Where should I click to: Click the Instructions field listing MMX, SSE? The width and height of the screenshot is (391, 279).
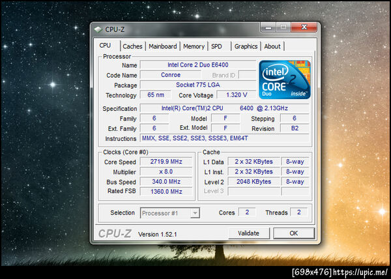(x=224, y=138)
